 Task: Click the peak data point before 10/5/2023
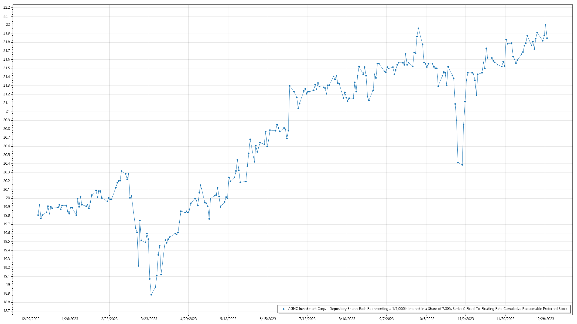[418, 28]
